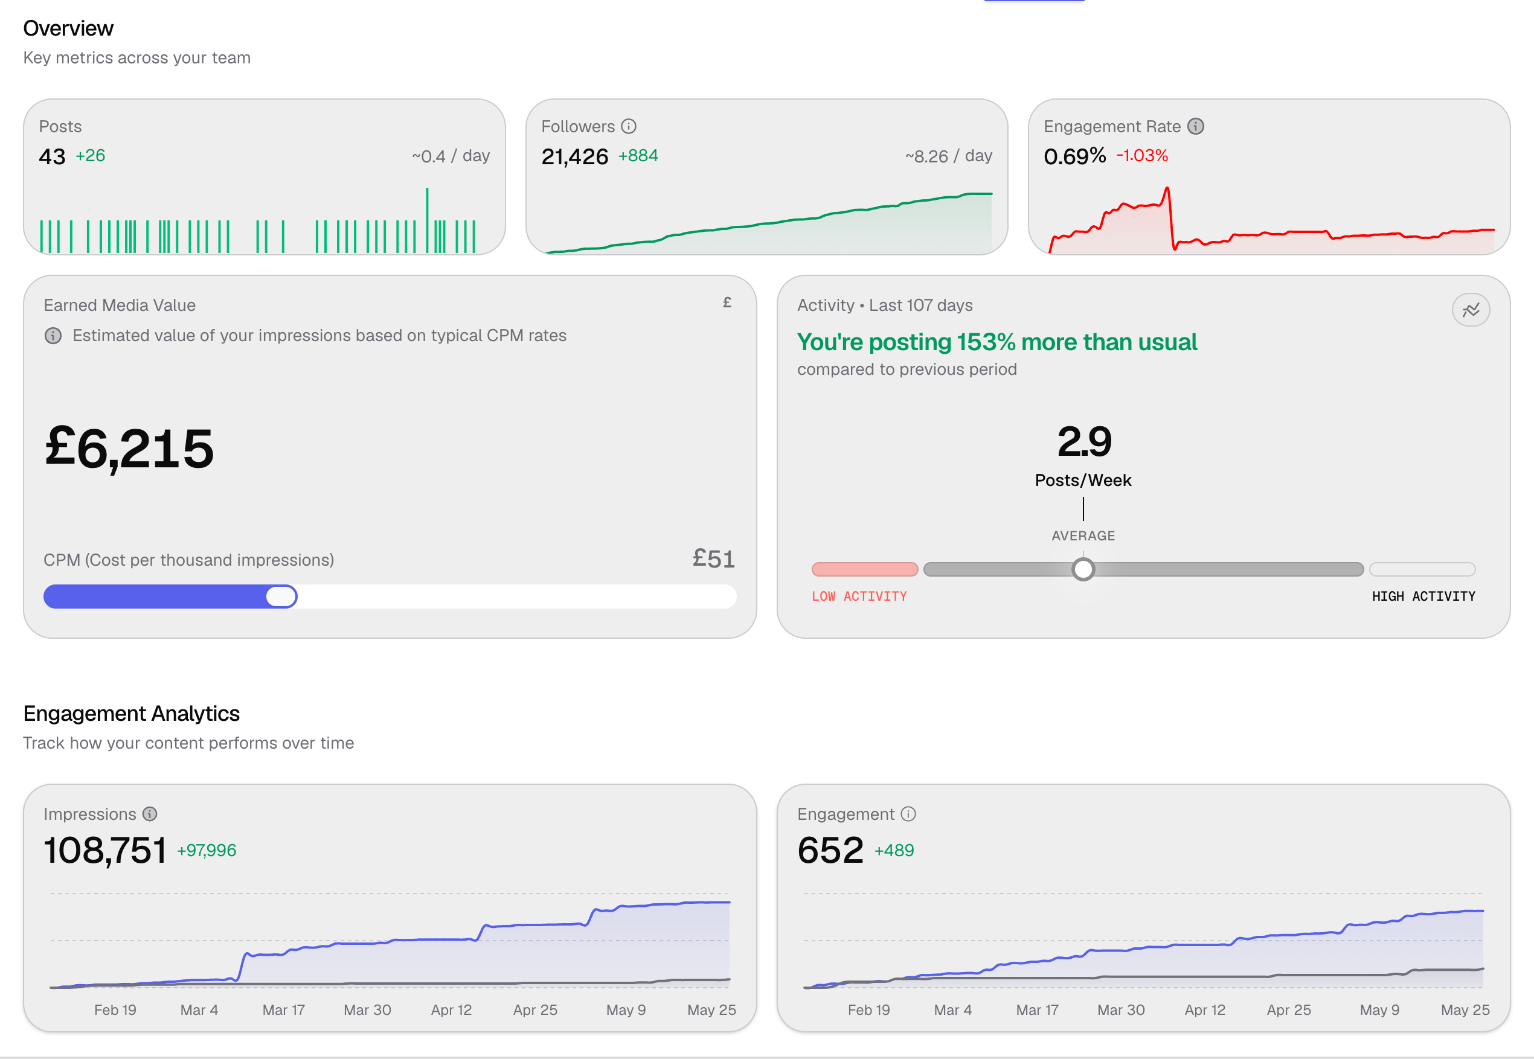Viewport: 1534px width, 1059px height.
Task: Click the posts per week activity marker
Action: [x=1083, y=569]
